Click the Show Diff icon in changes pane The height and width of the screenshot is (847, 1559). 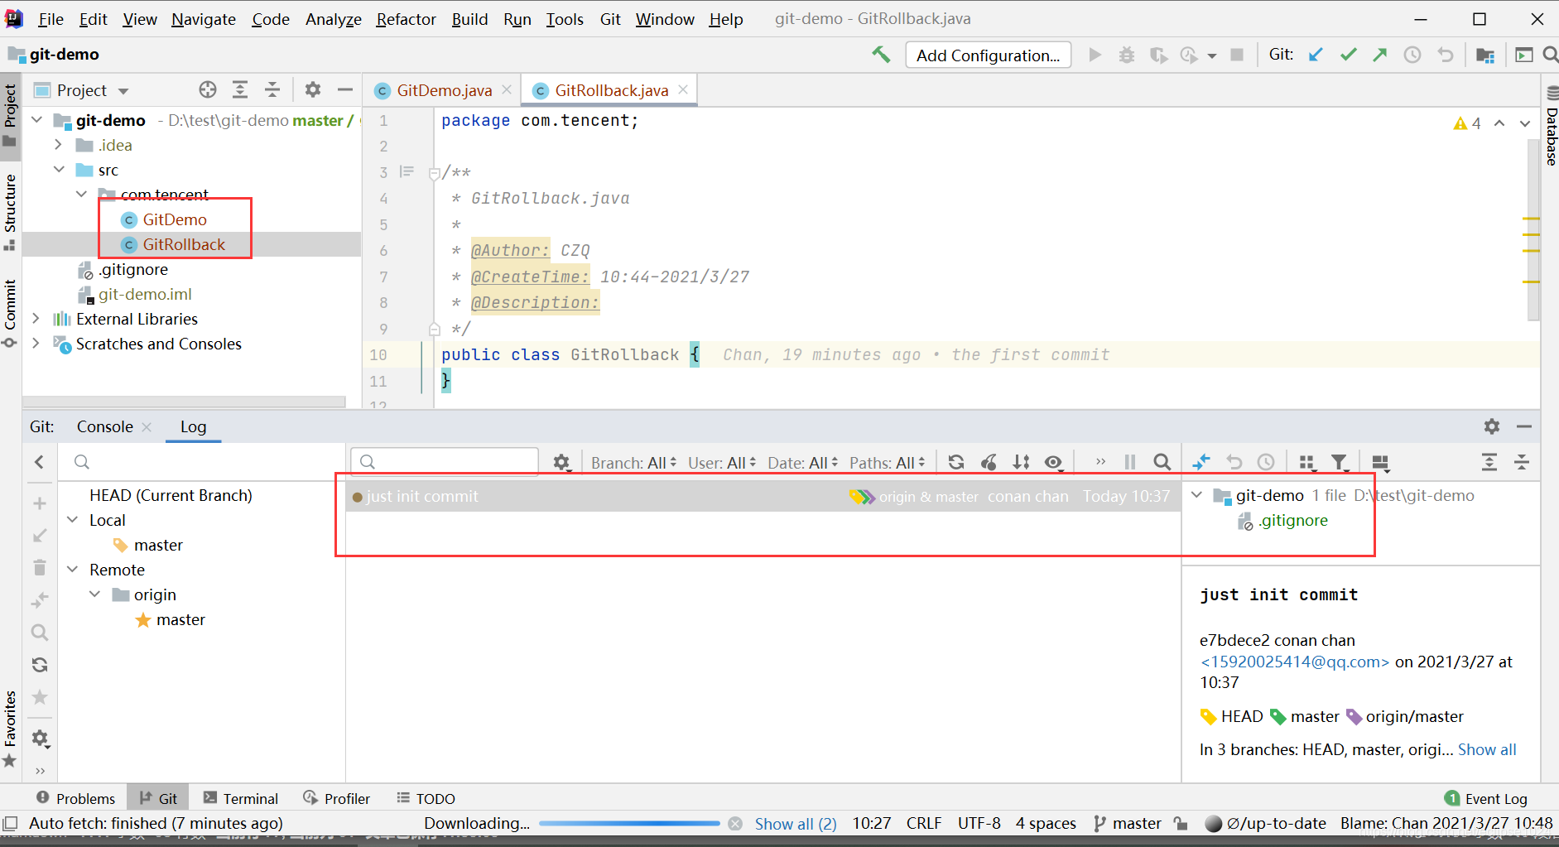[x=1201, y=462]
